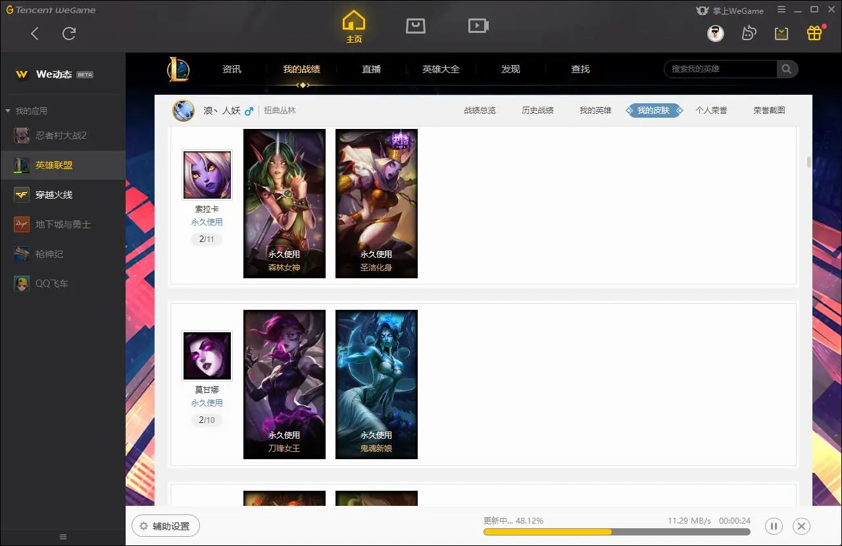
Task: Click the rocket helper icon near the avatar
Action: (749, 33)
